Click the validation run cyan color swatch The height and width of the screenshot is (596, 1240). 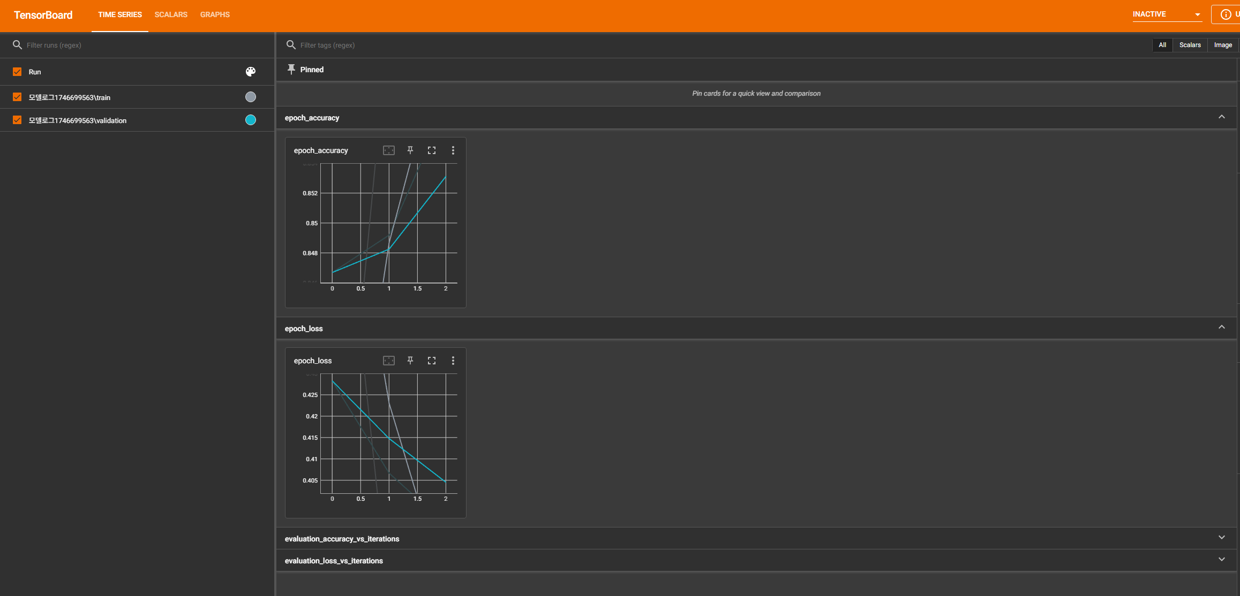251,120
